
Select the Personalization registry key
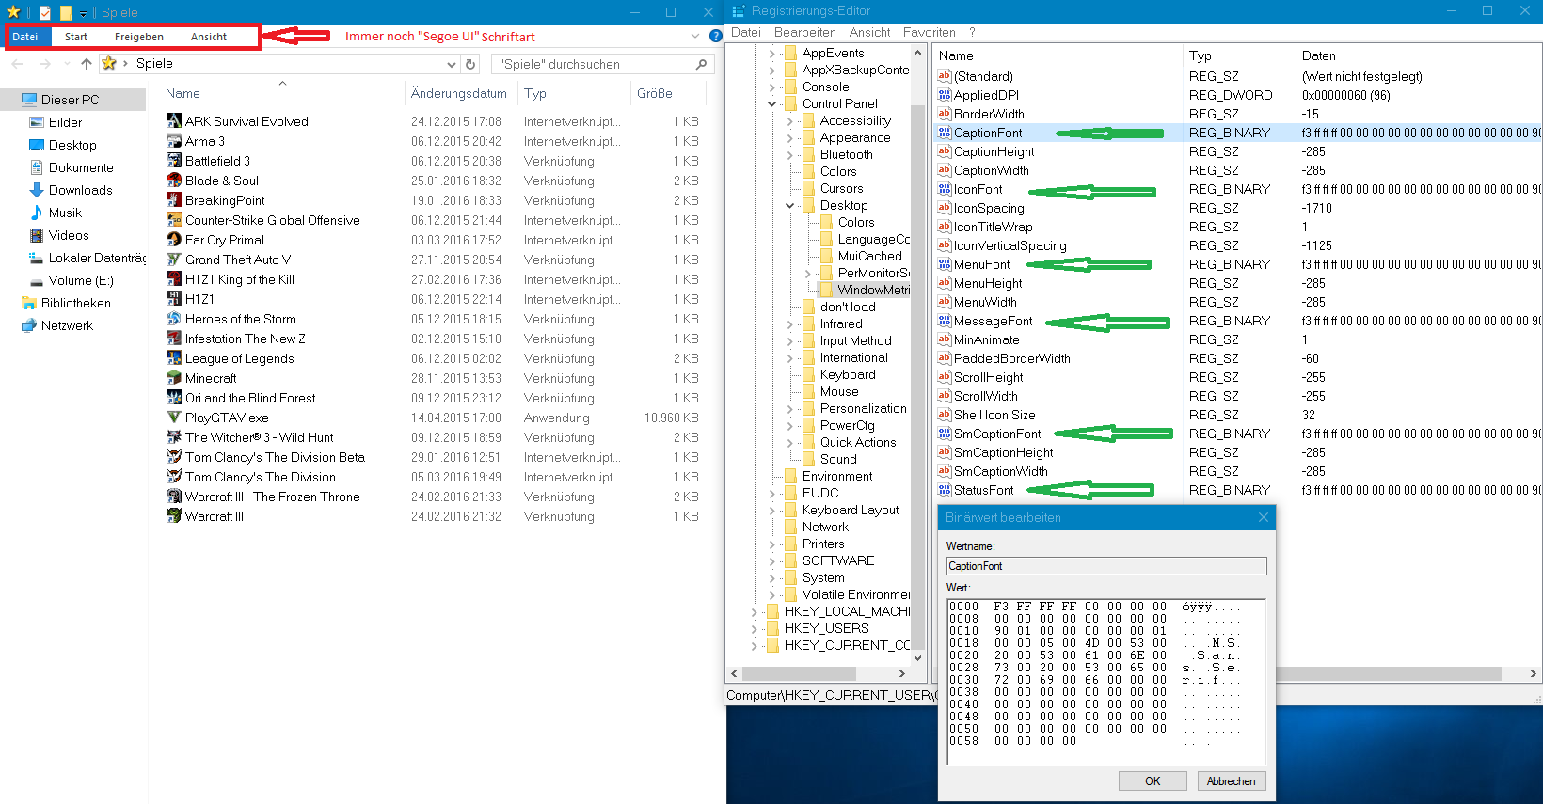coord(863,408)
